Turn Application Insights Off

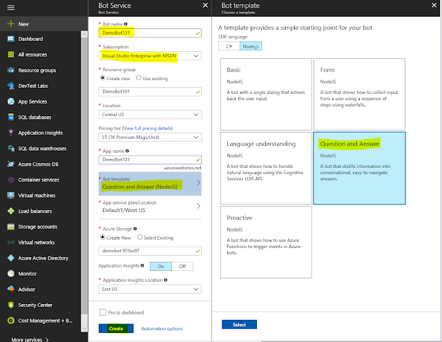point(182,266)
